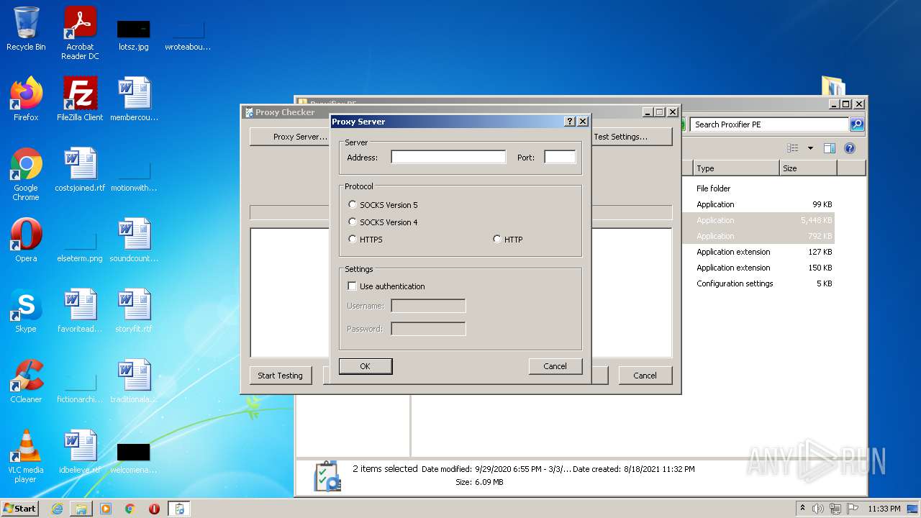The height and width of the screenshot is (518, 921).
Task: Select the idbelieve.rtf desktop file
Action: tap(80, 452)
